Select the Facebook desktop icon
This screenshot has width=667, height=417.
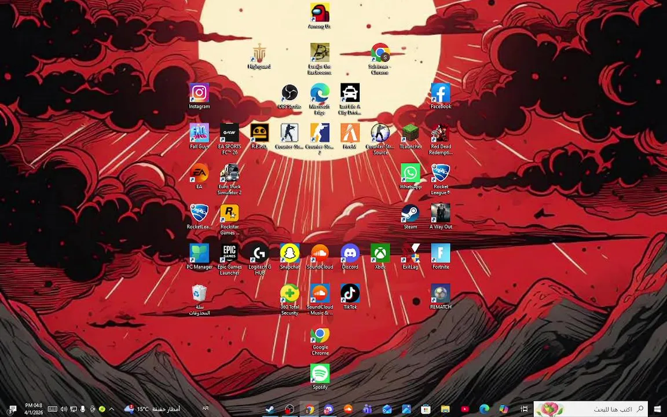[441, 96]
